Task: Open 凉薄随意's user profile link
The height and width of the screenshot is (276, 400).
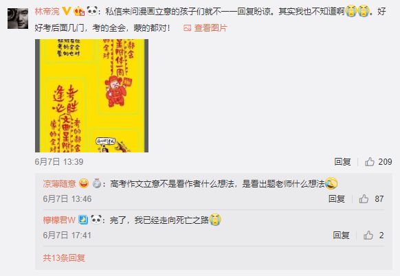Action: pos(59,183)
